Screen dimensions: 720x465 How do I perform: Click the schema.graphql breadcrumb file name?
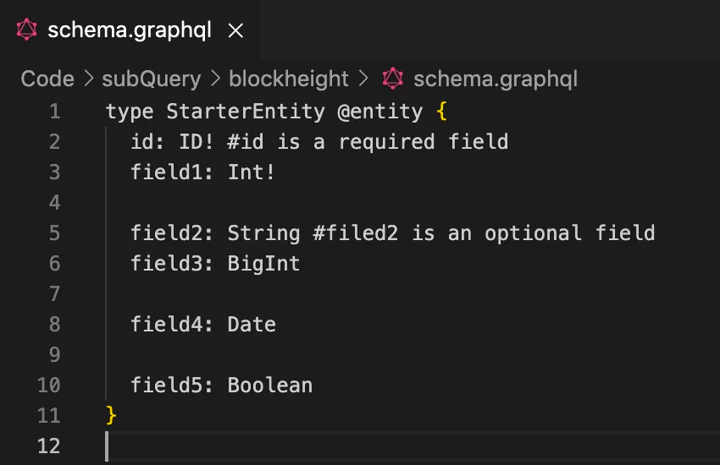click(496, 79)
